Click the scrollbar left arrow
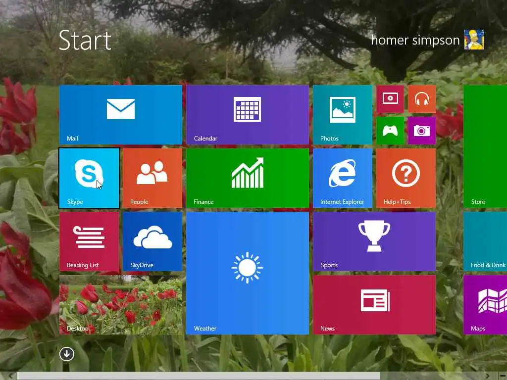The height and width of the screenshot is (380, 507). coord(10,376)
